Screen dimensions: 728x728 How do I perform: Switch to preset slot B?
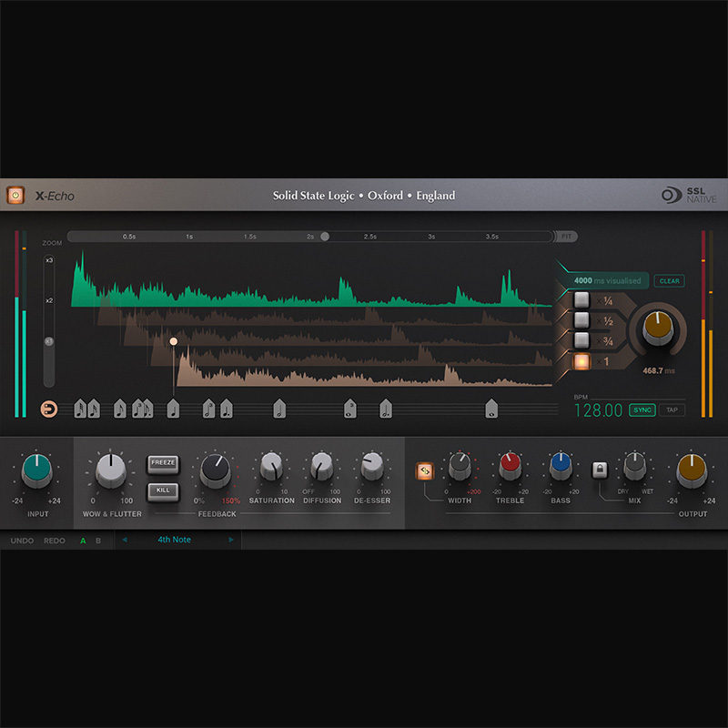[x=98, y=541]
